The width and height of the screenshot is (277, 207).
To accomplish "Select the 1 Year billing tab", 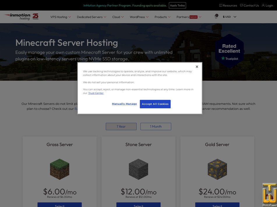I will [x=121, y=126].
